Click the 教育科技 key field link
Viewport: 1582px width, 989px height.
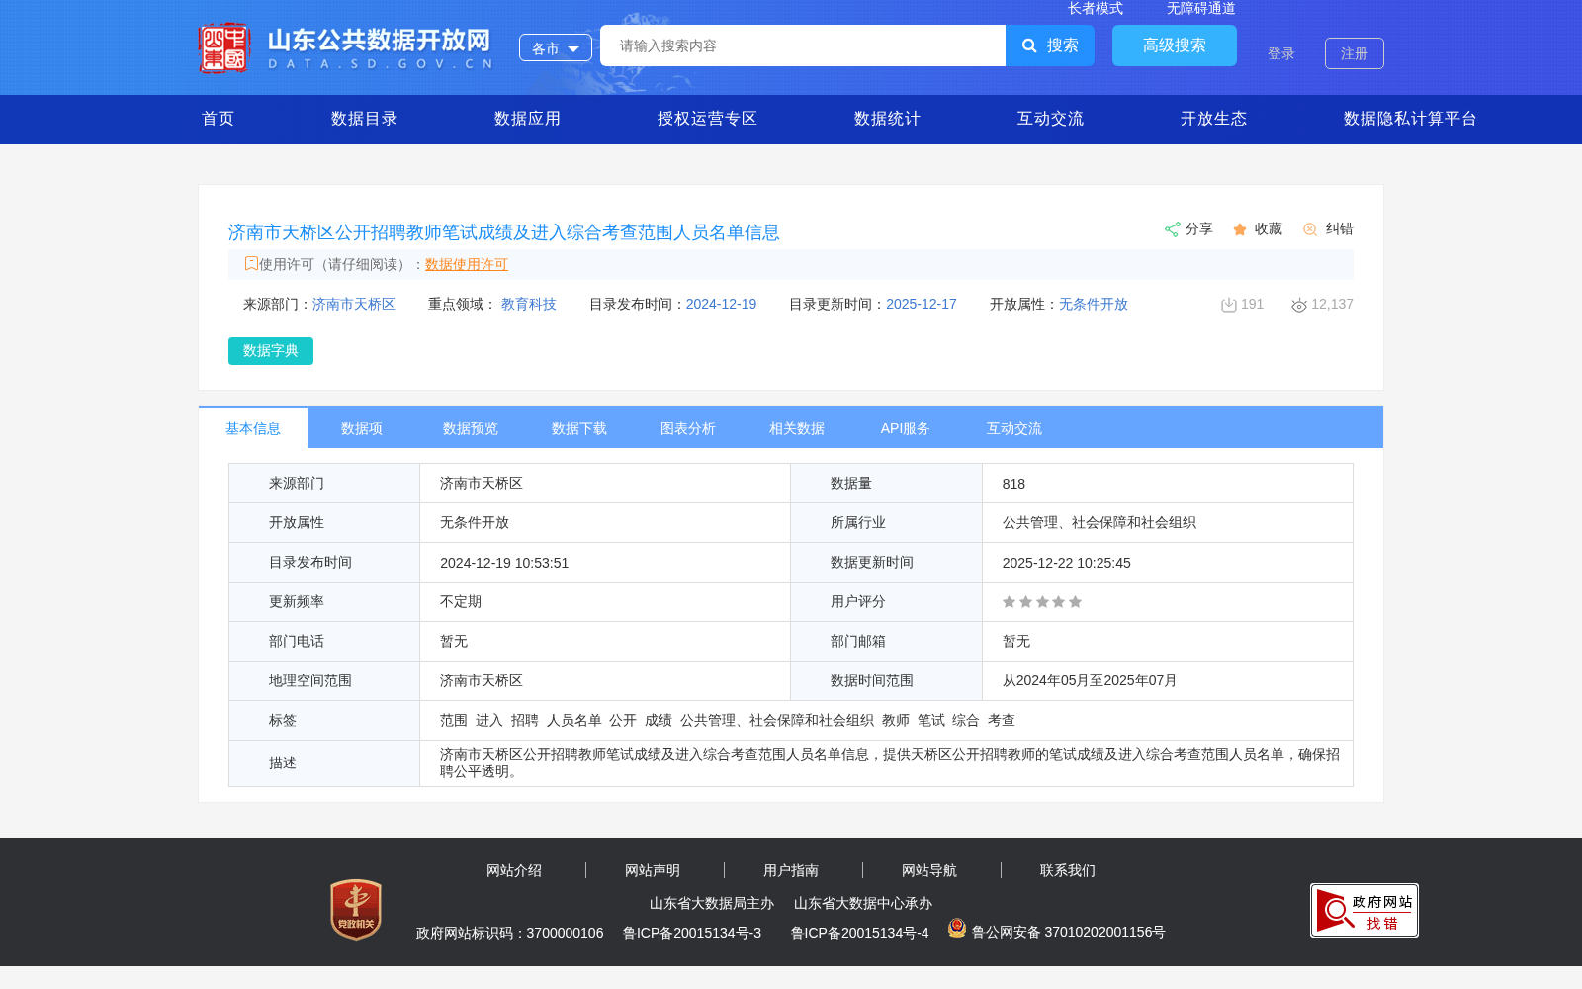(x=529, y=304)
